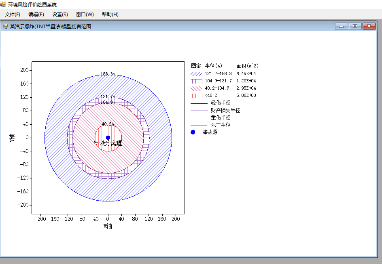Screen dimensions: 382x264
Task: Click the Y轴 axis title
Action: point(12,138)
